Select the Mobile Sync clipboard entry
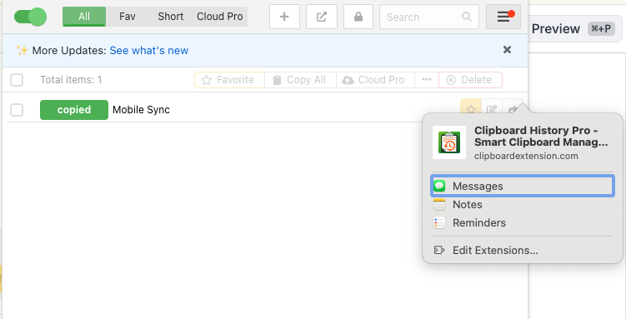Image resolution: width=626 pixels, height=319 pixels. point(142,110)
